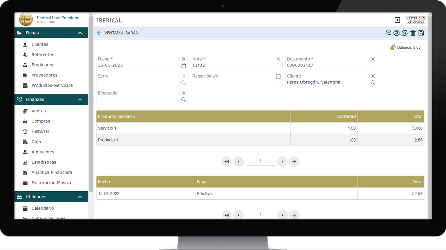Open the calendar picker in Fecha field

(184, 66)
